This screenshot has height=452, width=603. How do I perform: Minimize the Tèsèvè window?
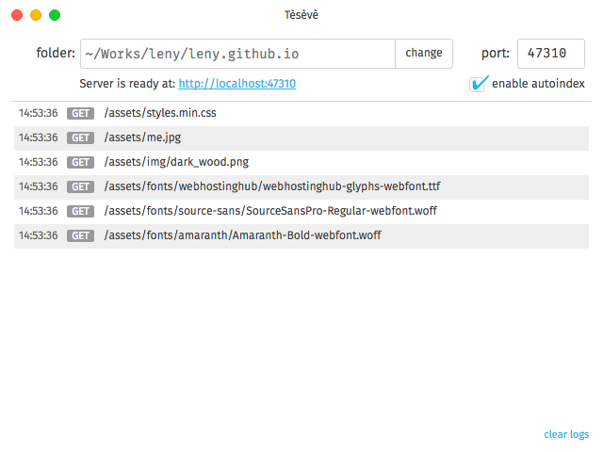pos(36,15)
